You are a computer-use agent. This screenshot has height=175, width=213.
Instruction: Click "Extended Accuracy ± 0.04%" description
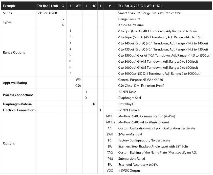point(138,165)
